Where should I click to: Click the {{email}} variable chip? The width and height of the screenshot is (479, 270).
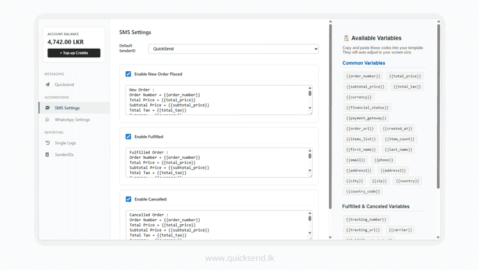pos(356,160)
